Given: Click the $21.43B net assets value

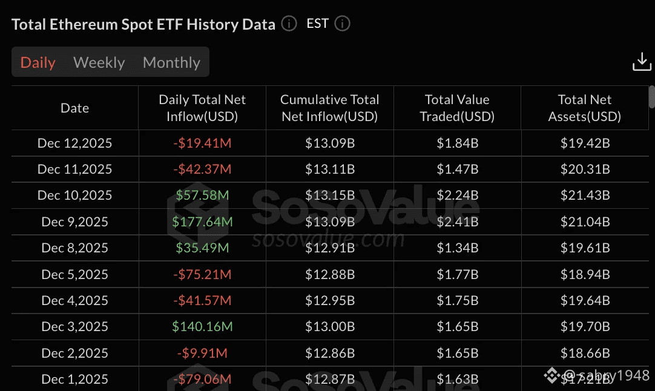Looking at the screenshot, I should point(585,195).
